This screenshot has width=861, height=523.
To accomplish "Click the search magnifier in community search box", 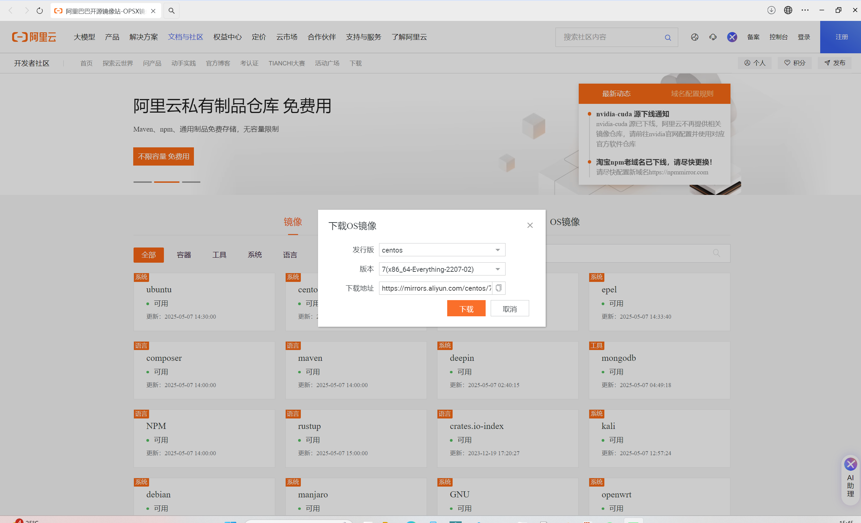I will (x=667, y=37).
